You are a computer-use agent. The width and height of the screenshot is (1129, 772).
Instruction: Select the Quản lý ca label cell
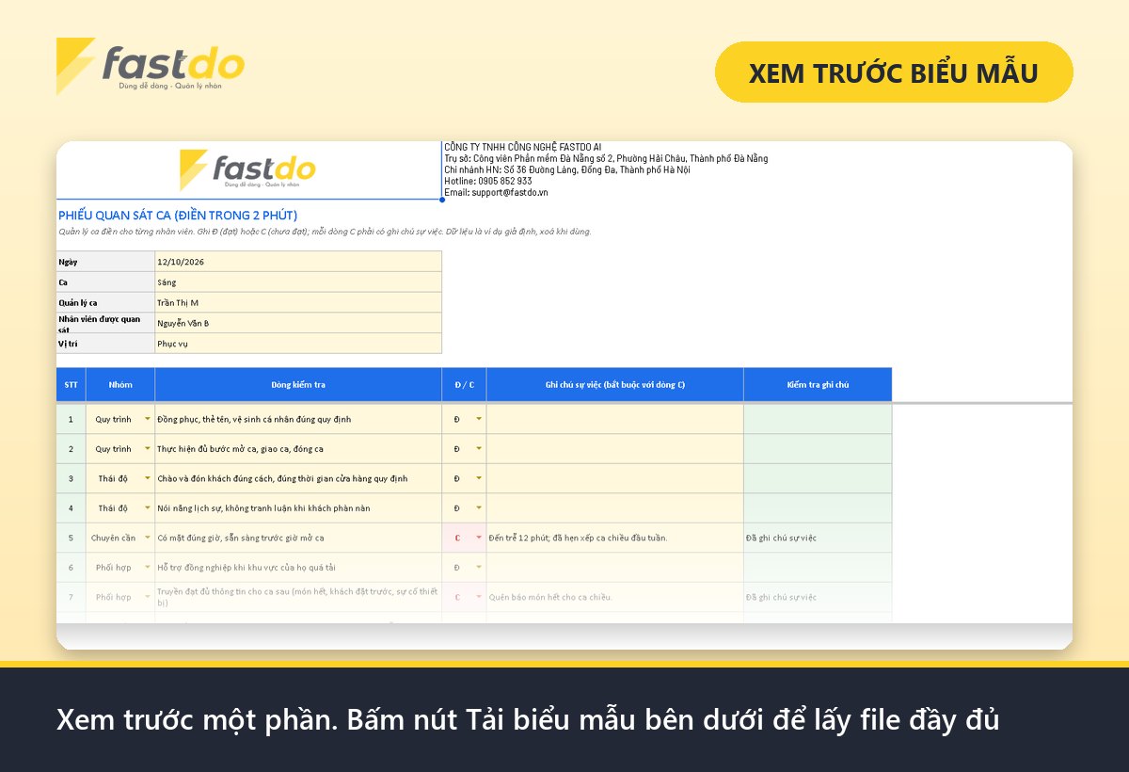[105, 303]
